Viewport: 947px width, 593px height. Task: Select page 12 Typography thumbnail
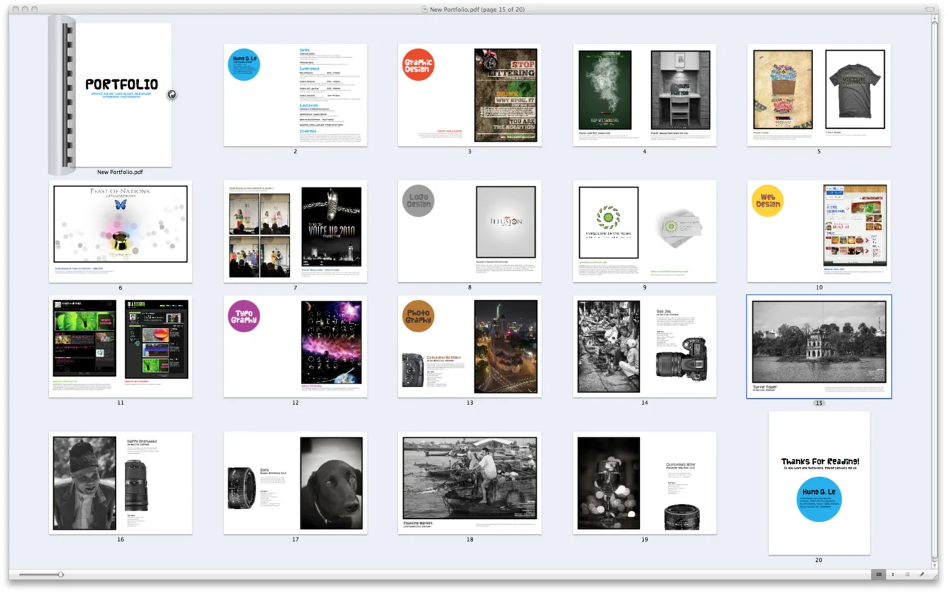295,346
